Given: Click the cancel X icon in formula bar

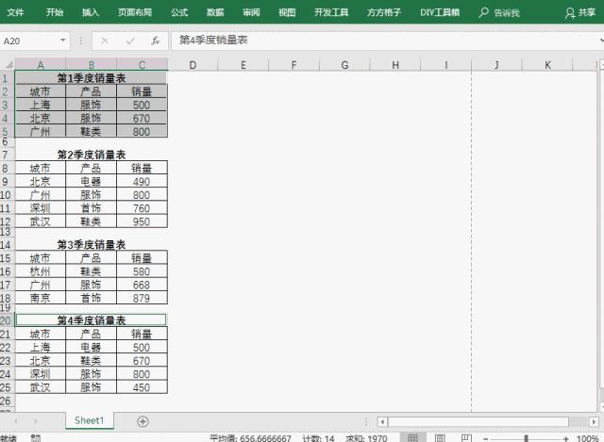Looking at the screenshot, I should click(x=104, y=41).
